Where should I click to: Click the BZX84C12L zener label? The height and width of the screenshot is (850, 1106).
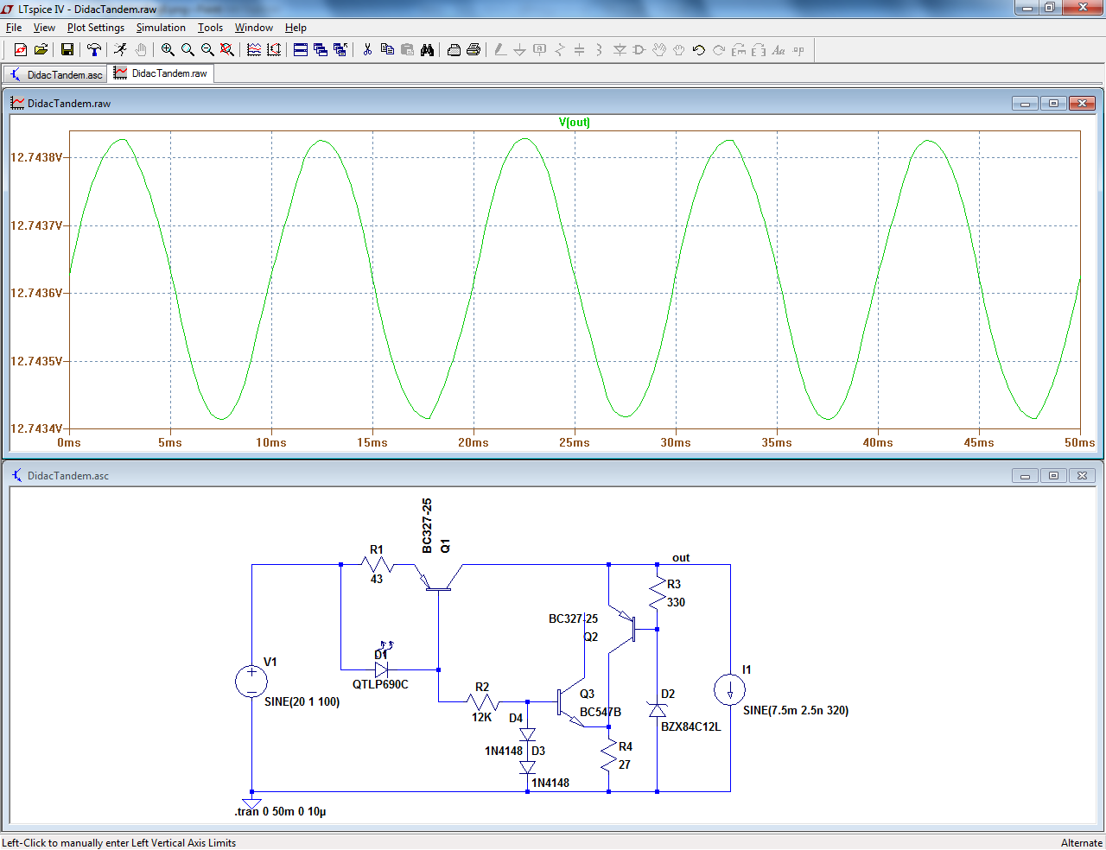(690, 726)
